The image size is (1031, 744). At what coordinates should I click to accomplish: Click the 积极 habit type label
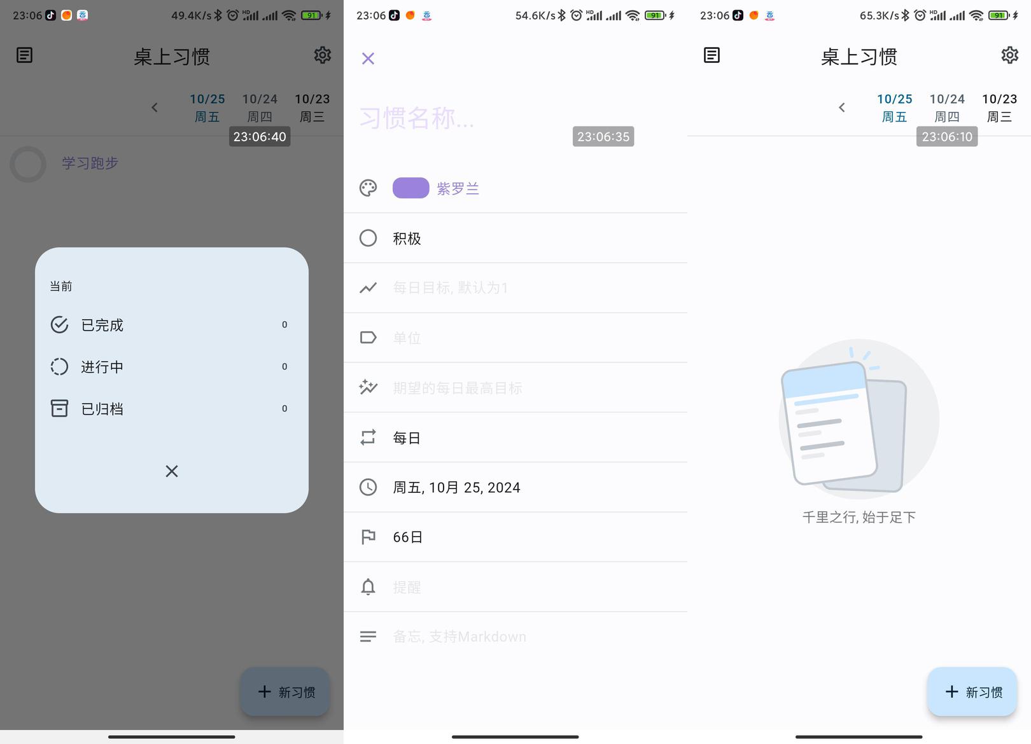tap(407, 238)
